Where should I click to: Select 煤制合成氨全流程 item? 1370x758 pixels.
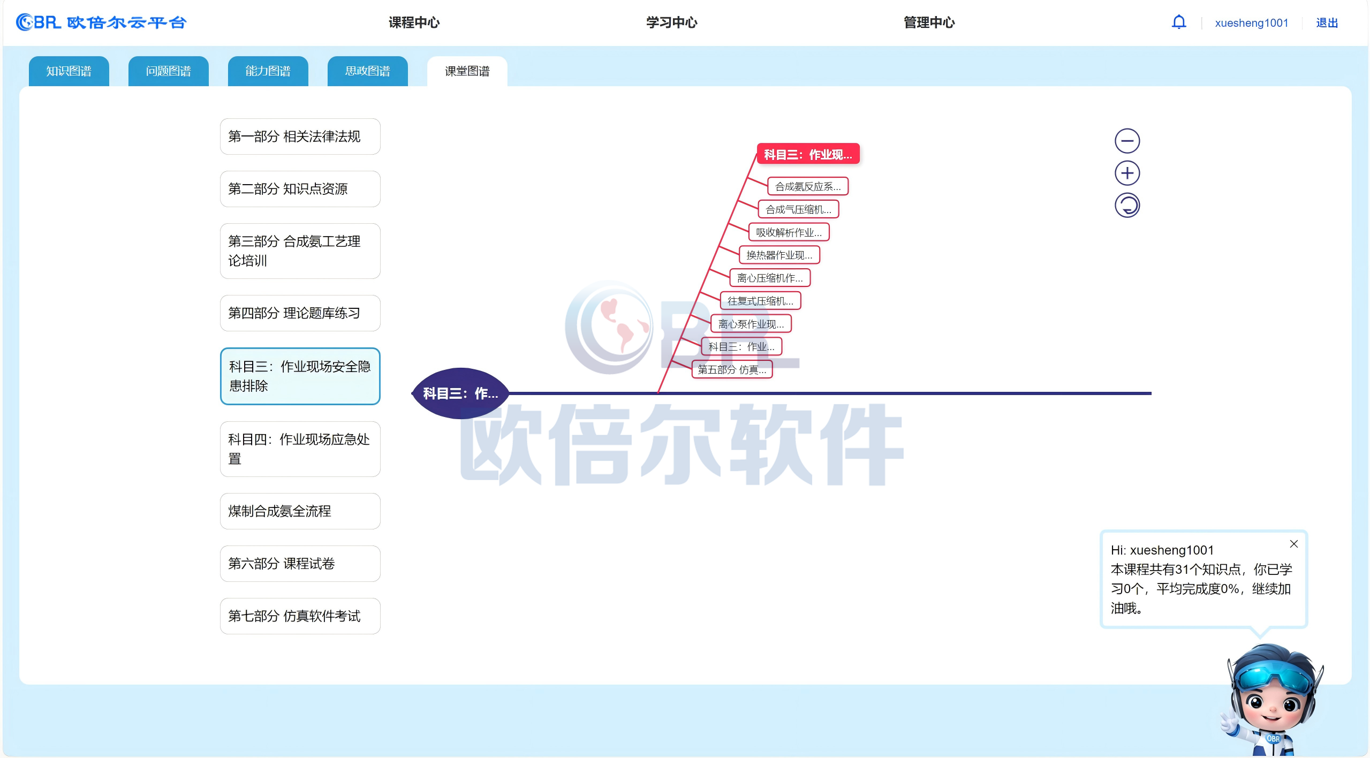point(300,511)
